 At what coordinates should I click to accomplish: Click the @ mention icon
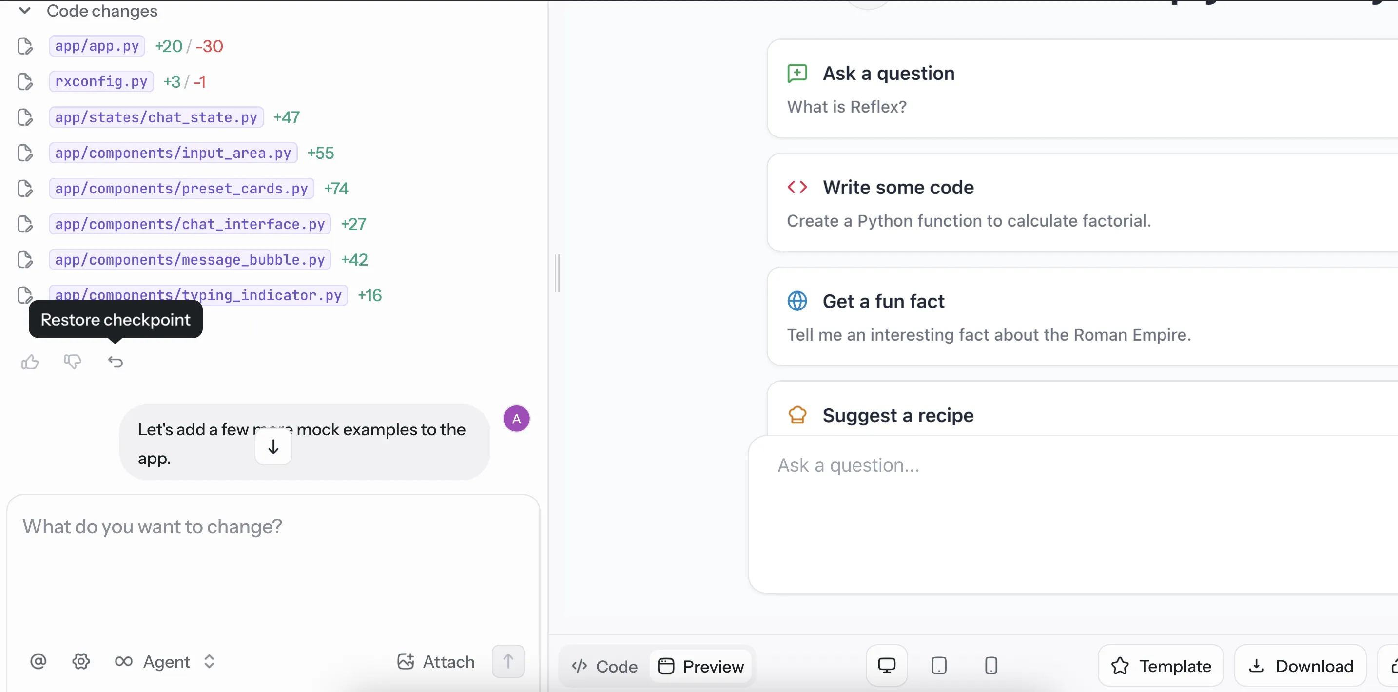pos(38,662)
